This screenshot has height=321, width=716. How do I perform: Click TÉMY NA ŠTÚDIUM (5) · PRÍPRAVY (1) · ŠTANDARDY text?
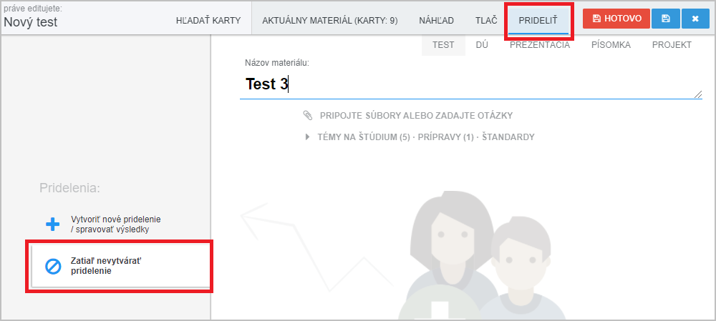point(426,137)
